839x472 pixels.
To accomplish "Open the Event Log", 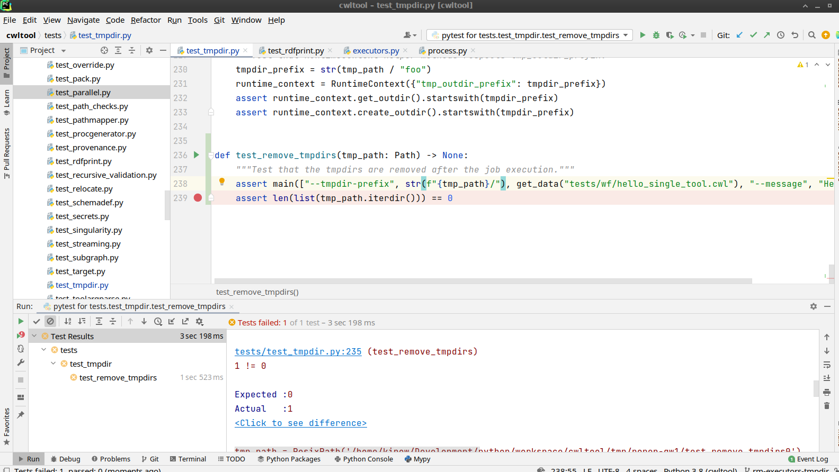I will 808,459.
